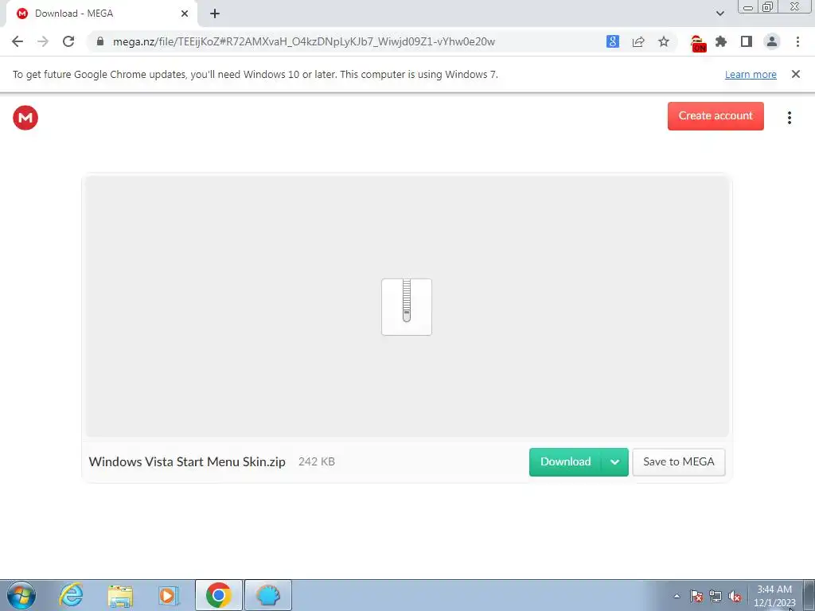This screenshot has height=611, width=815.
Task: Open a new browser tab
Action: (x=215, y=14)
